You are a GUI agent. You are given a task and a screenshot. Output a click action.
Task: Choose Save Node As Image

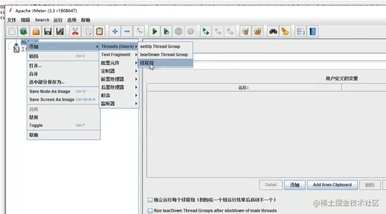63,91
